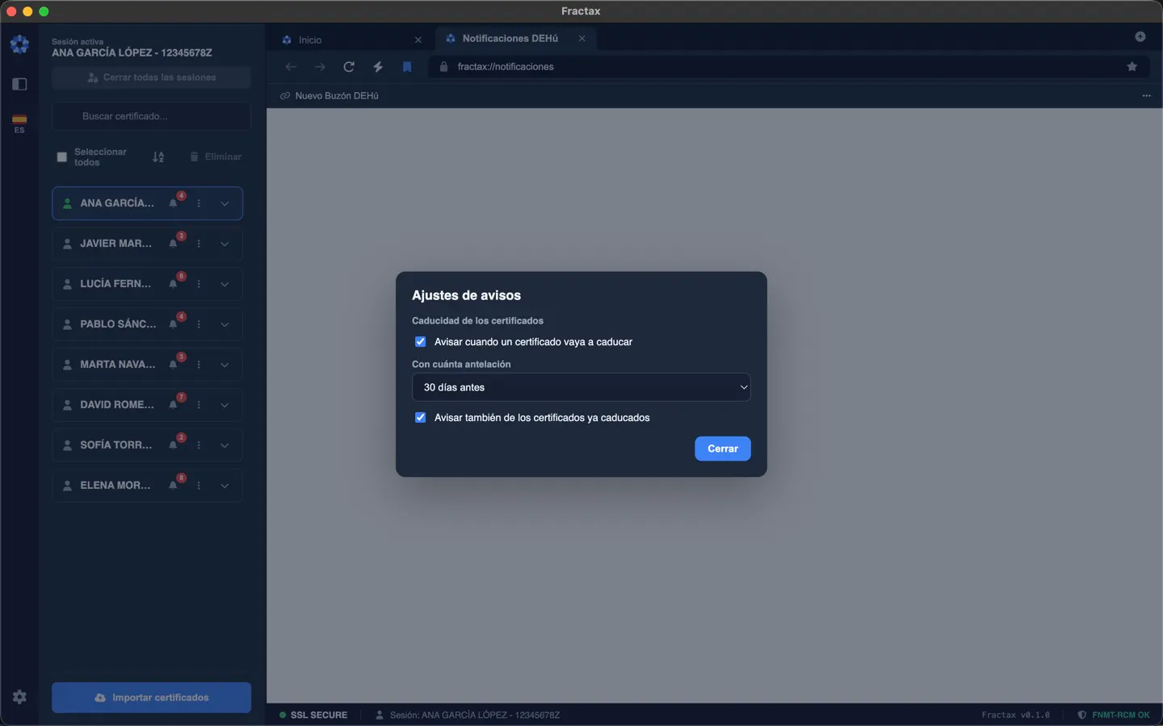Image resolution: width=1163 pixels, height=726 pixels.
Task: Click 'Cerrar todas las sesiones'
Action: [152, 77]
